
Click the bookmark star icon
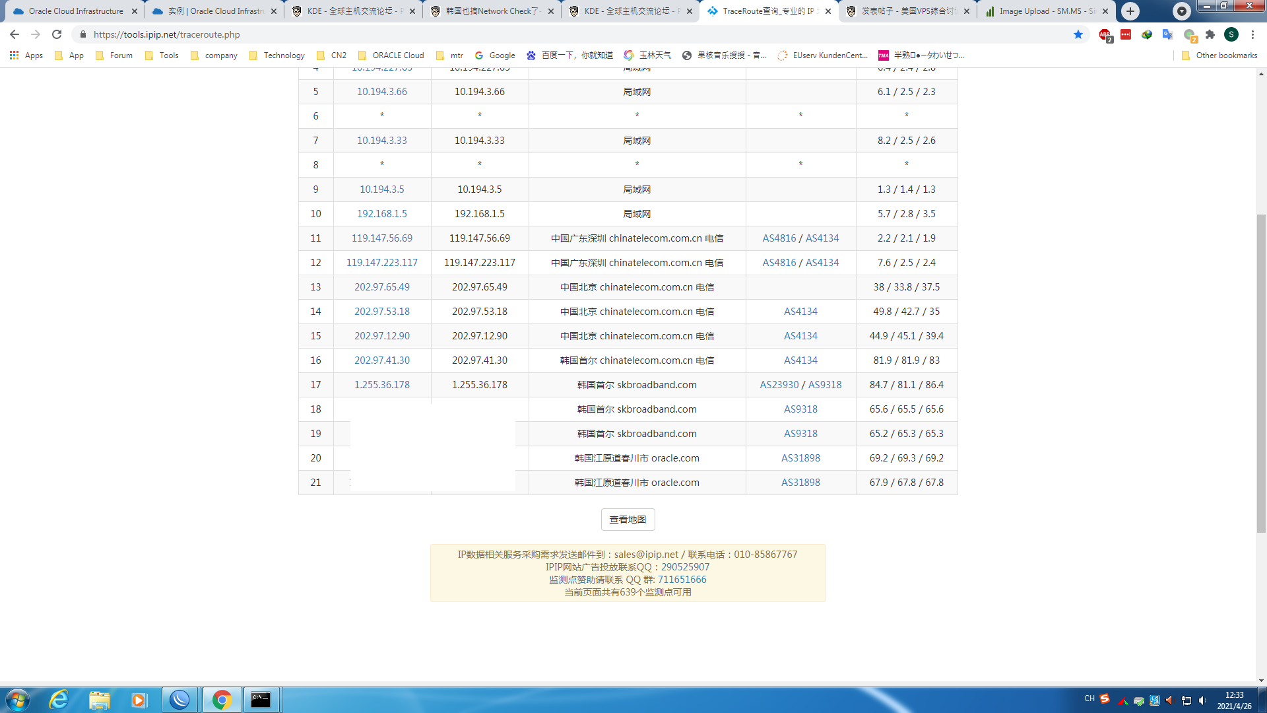click(x=1078, y=34)
